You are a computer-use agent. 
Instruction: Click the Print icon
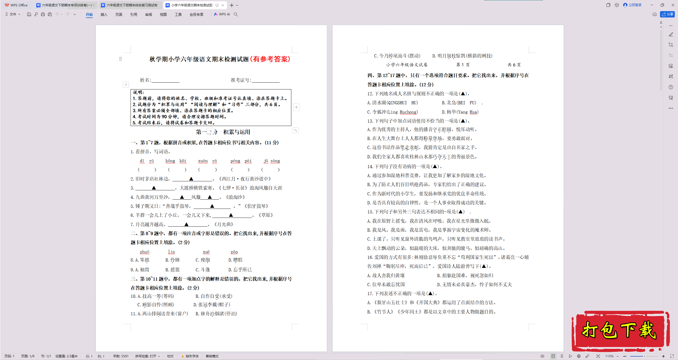(x=43, y=14)
